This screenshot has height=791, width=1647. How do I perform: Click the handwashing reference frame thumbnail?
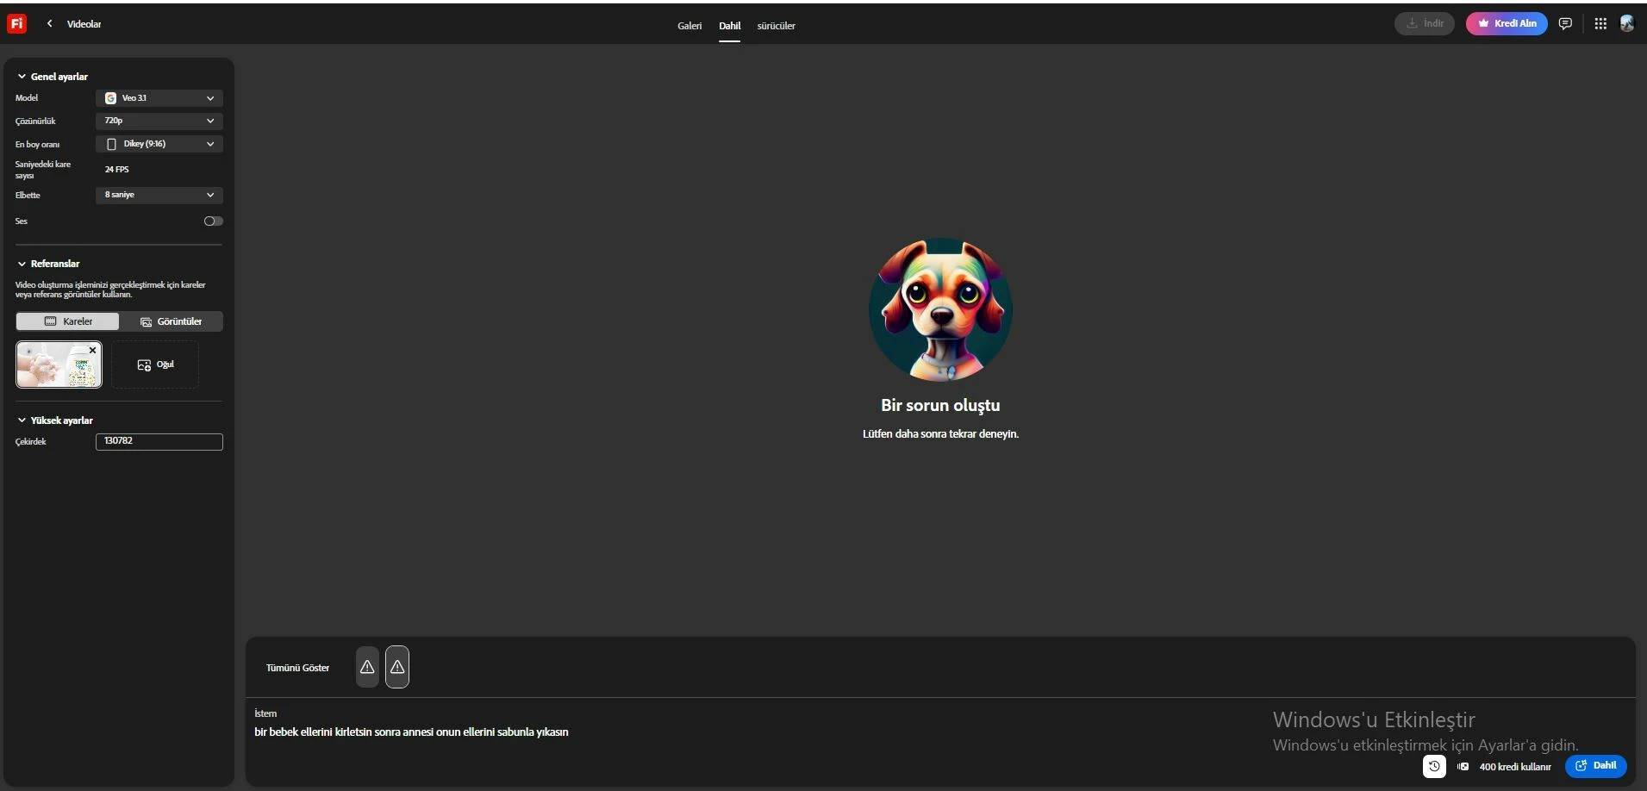coord(59,364)
